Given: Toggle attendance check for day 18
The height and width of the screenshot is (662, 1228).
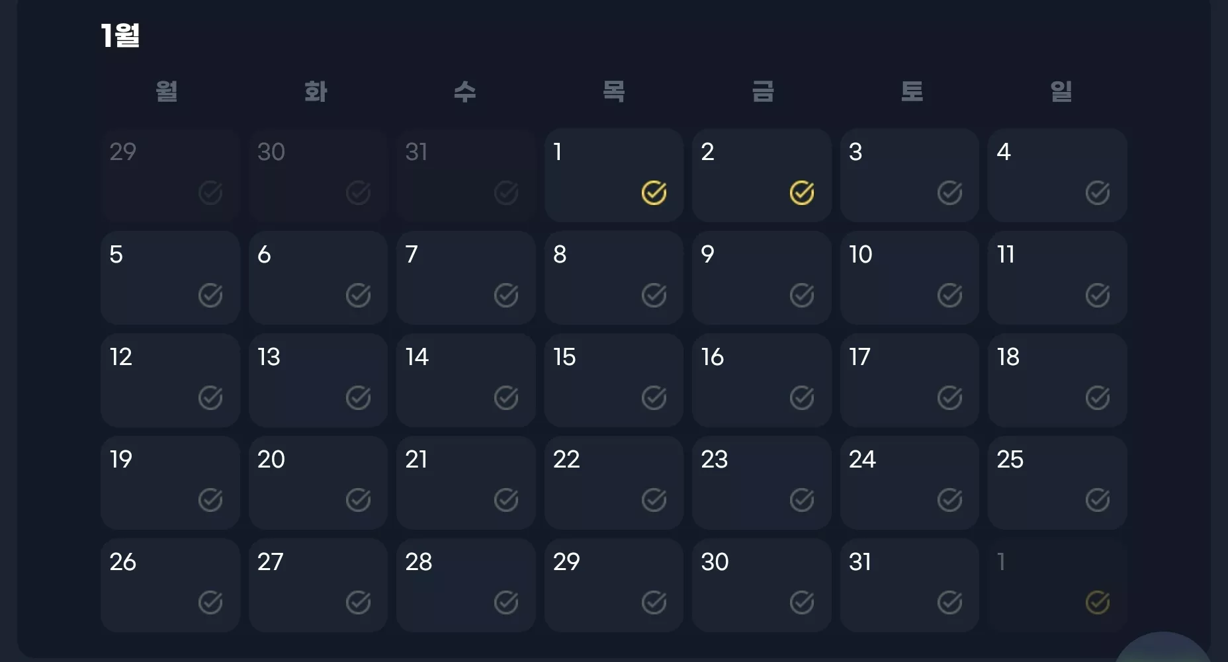Looking at the screenshot, I should point(1098,398).
